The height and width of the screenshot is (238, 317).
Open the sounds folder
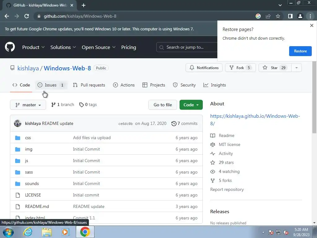click(32, 183)
